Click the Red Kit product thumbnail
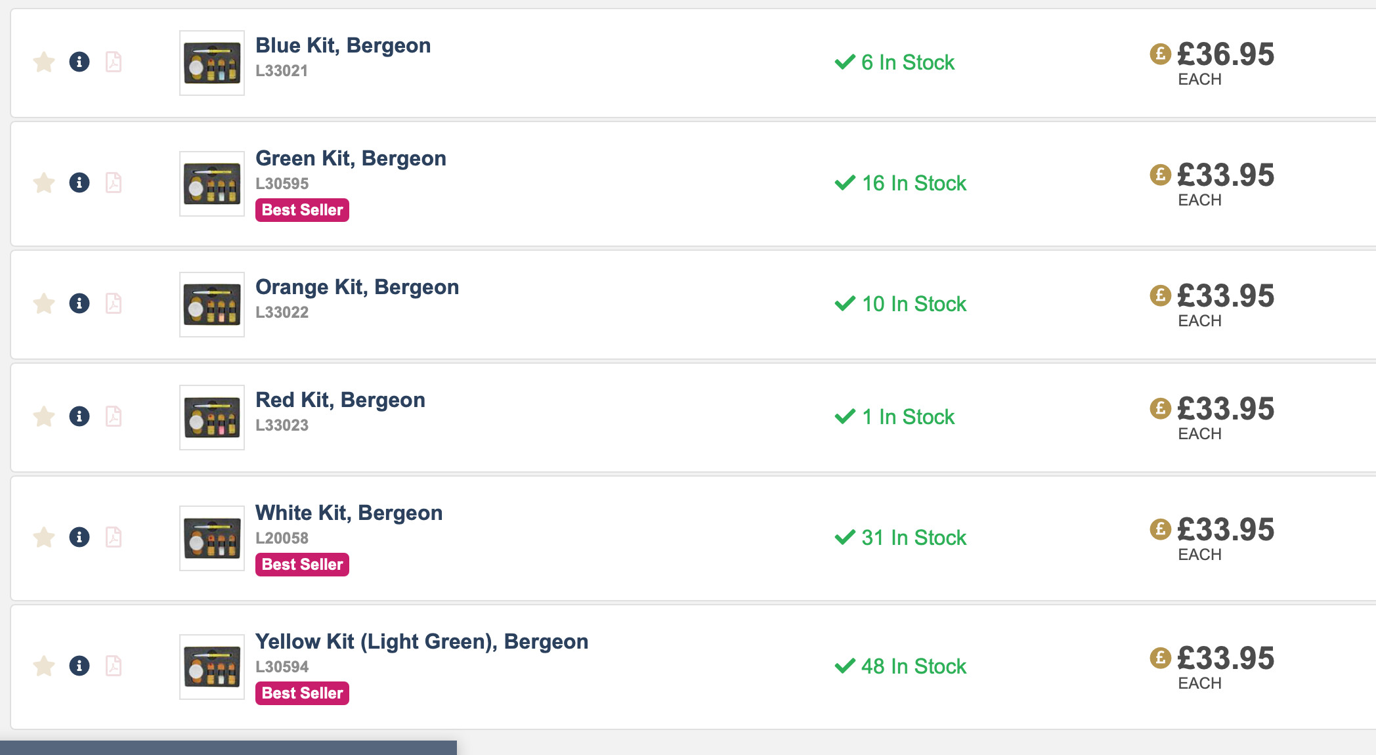This screenshot has height=755, width=1376. pyautogui.click(x=212, y=418)
